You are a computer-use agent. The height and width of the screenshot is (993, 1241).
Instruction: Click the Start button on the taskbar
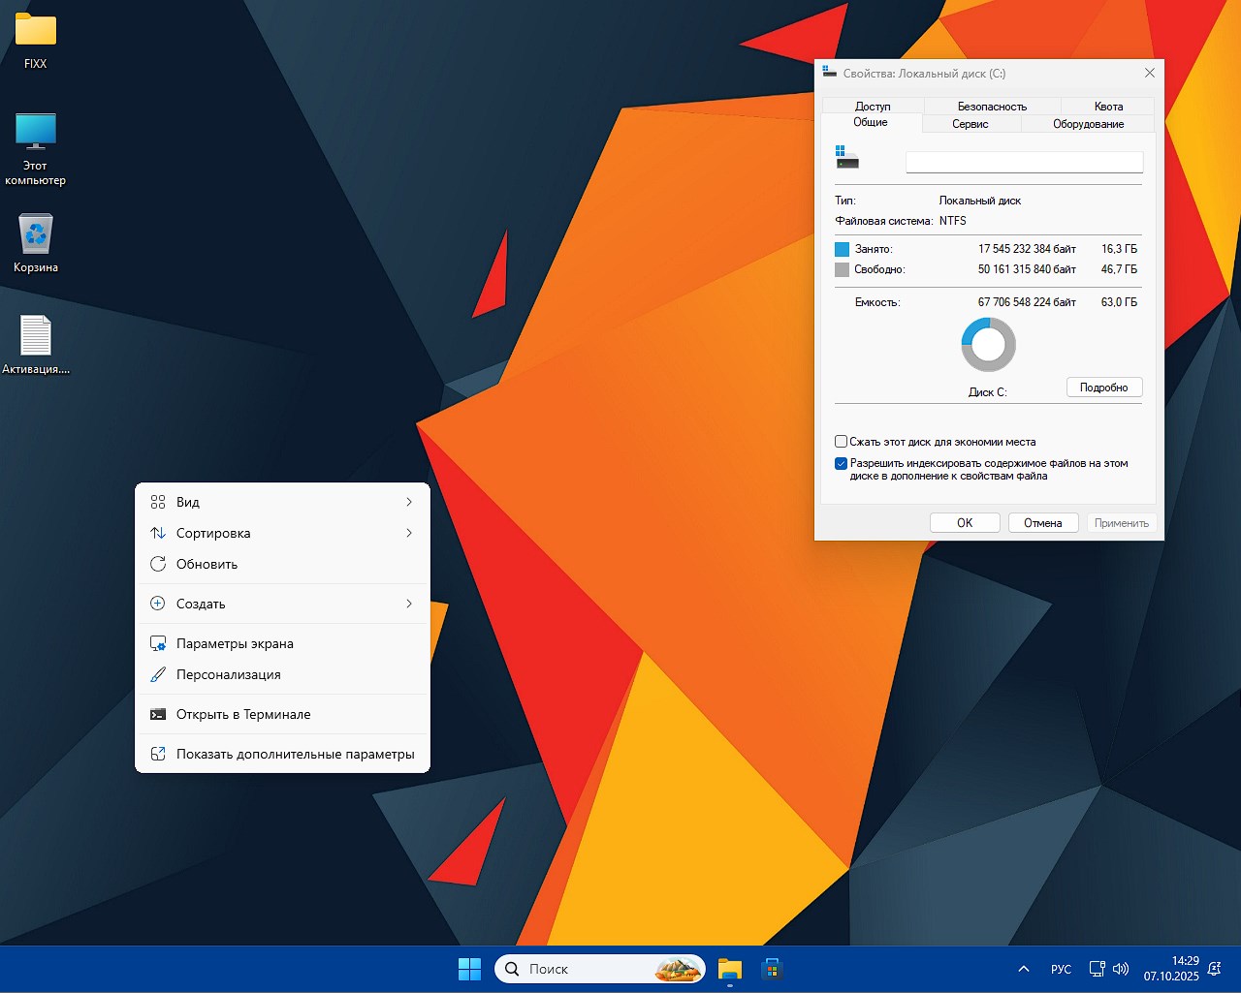coord(469,968)
